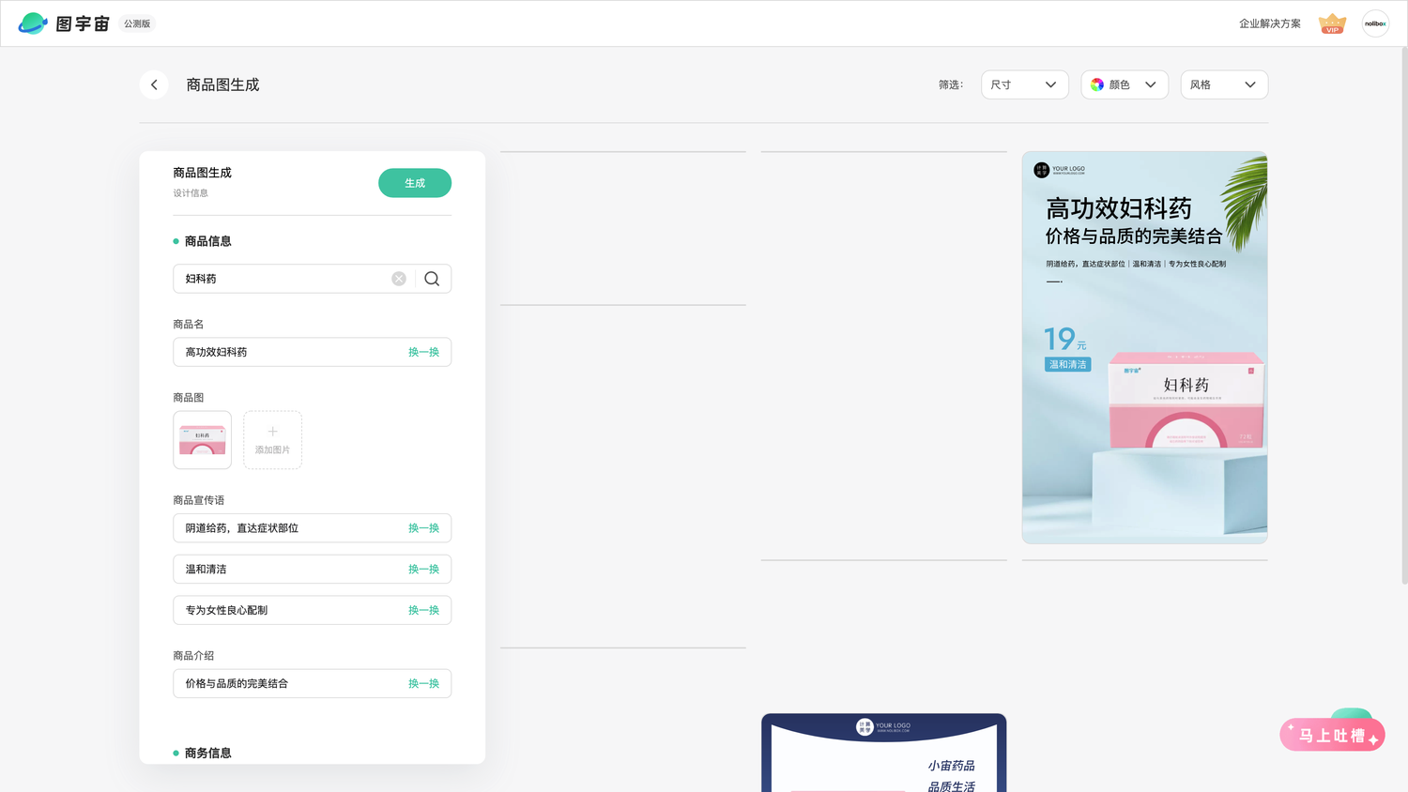The height and width of the screenshot is (792, 1408).
Task: Click the 公测版 badge
Action: pos(137,23)
